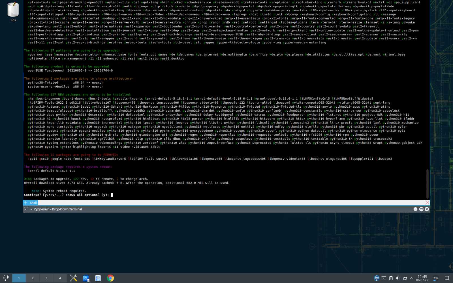Image resolution: width=453 pixels, height=283 pixels.
Task: Open the Discover software center icon
Action: click(86, 278)
